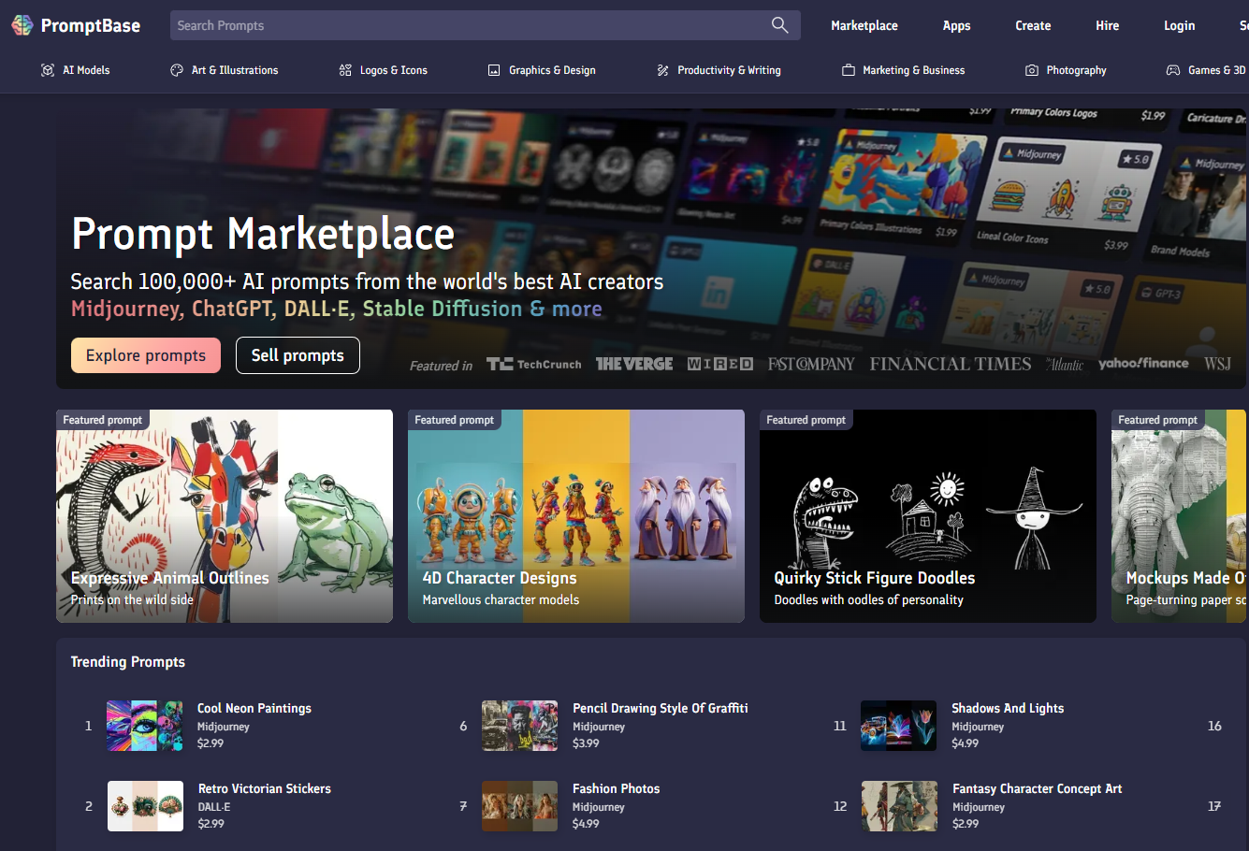This screenshot has width=1249, height=851.
Task: Click the Photography camera icon
Action: pos(1032,70)
